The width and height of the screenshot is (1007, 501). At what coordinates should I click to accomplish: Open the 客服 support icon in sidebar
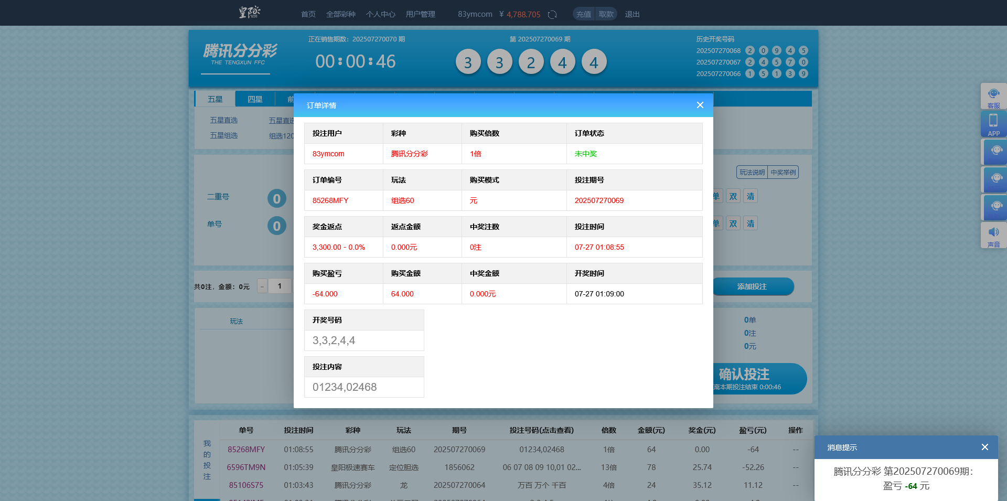[993, 97]
